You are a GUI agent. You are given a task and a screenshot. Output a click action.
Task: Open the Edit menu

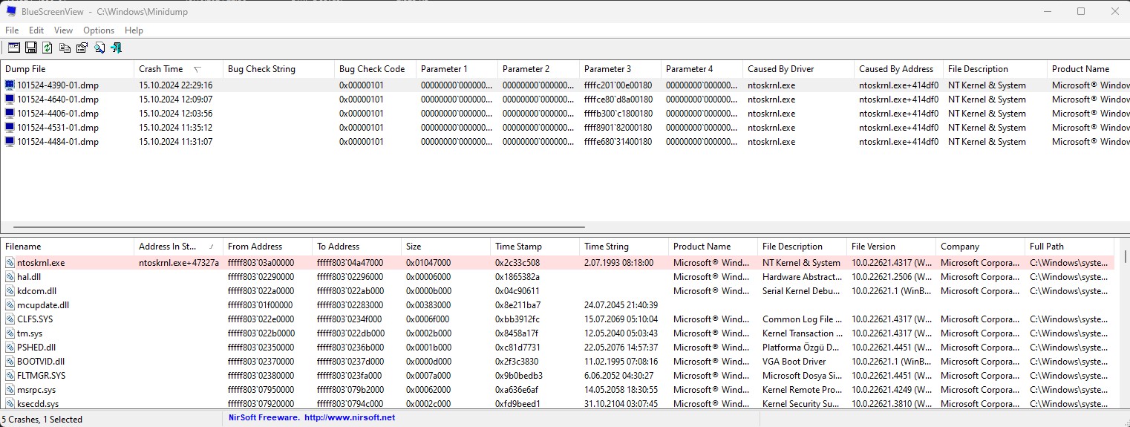[x=36, y=30]
